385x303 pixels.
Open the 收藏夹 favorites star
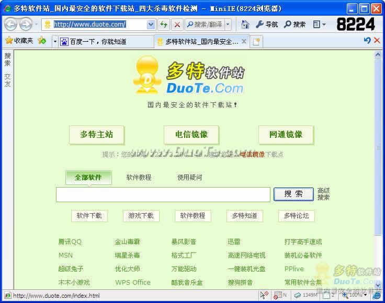[19, 40]
